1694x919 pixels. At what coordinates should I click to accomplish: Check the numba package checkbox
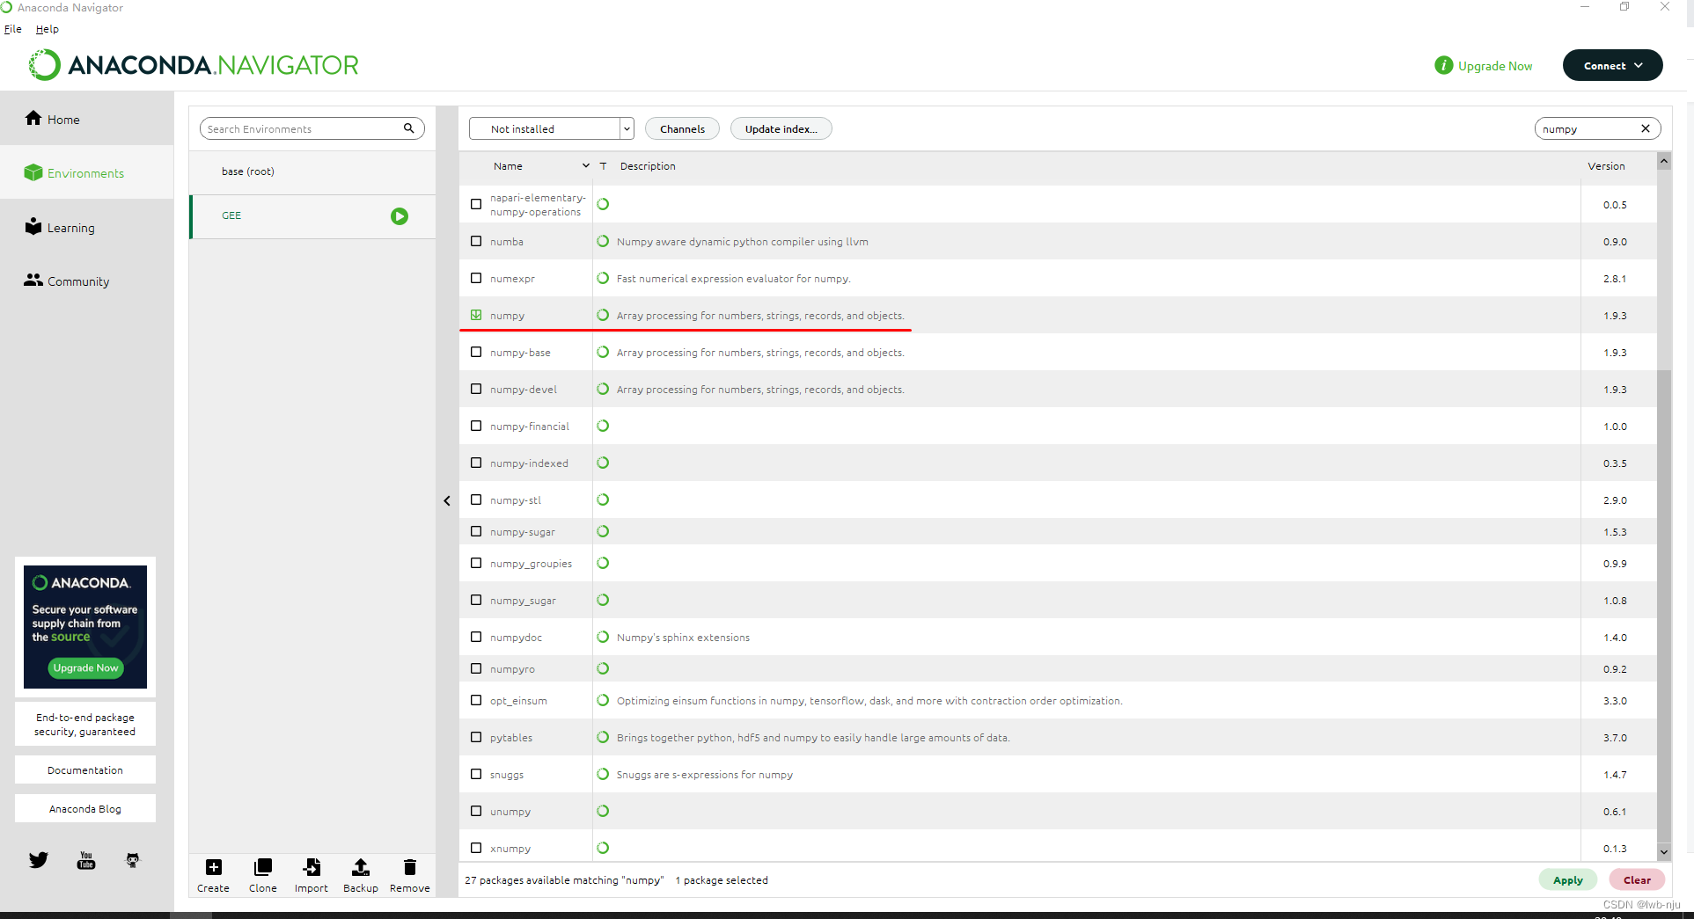pos(476,241)
